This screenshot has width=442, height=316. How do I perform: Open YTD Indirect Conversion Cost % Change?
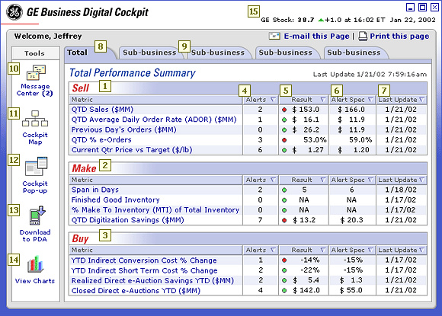click(144, 260)
